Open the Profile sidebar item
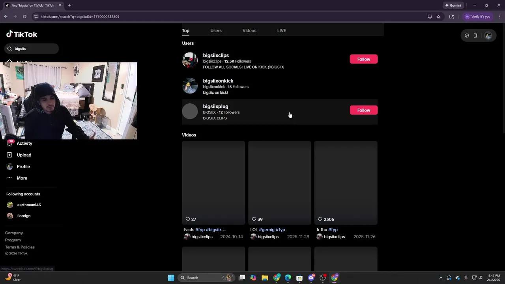 pyautogui.click(x=18, y=166)
